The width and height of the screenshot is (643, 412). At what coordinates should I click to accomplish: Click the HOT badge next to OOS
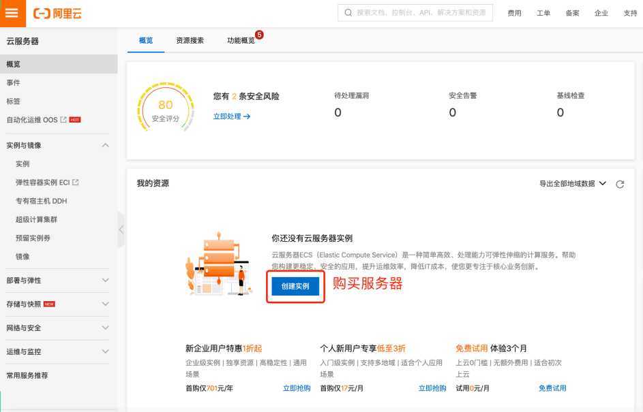(x=74, y=120)
